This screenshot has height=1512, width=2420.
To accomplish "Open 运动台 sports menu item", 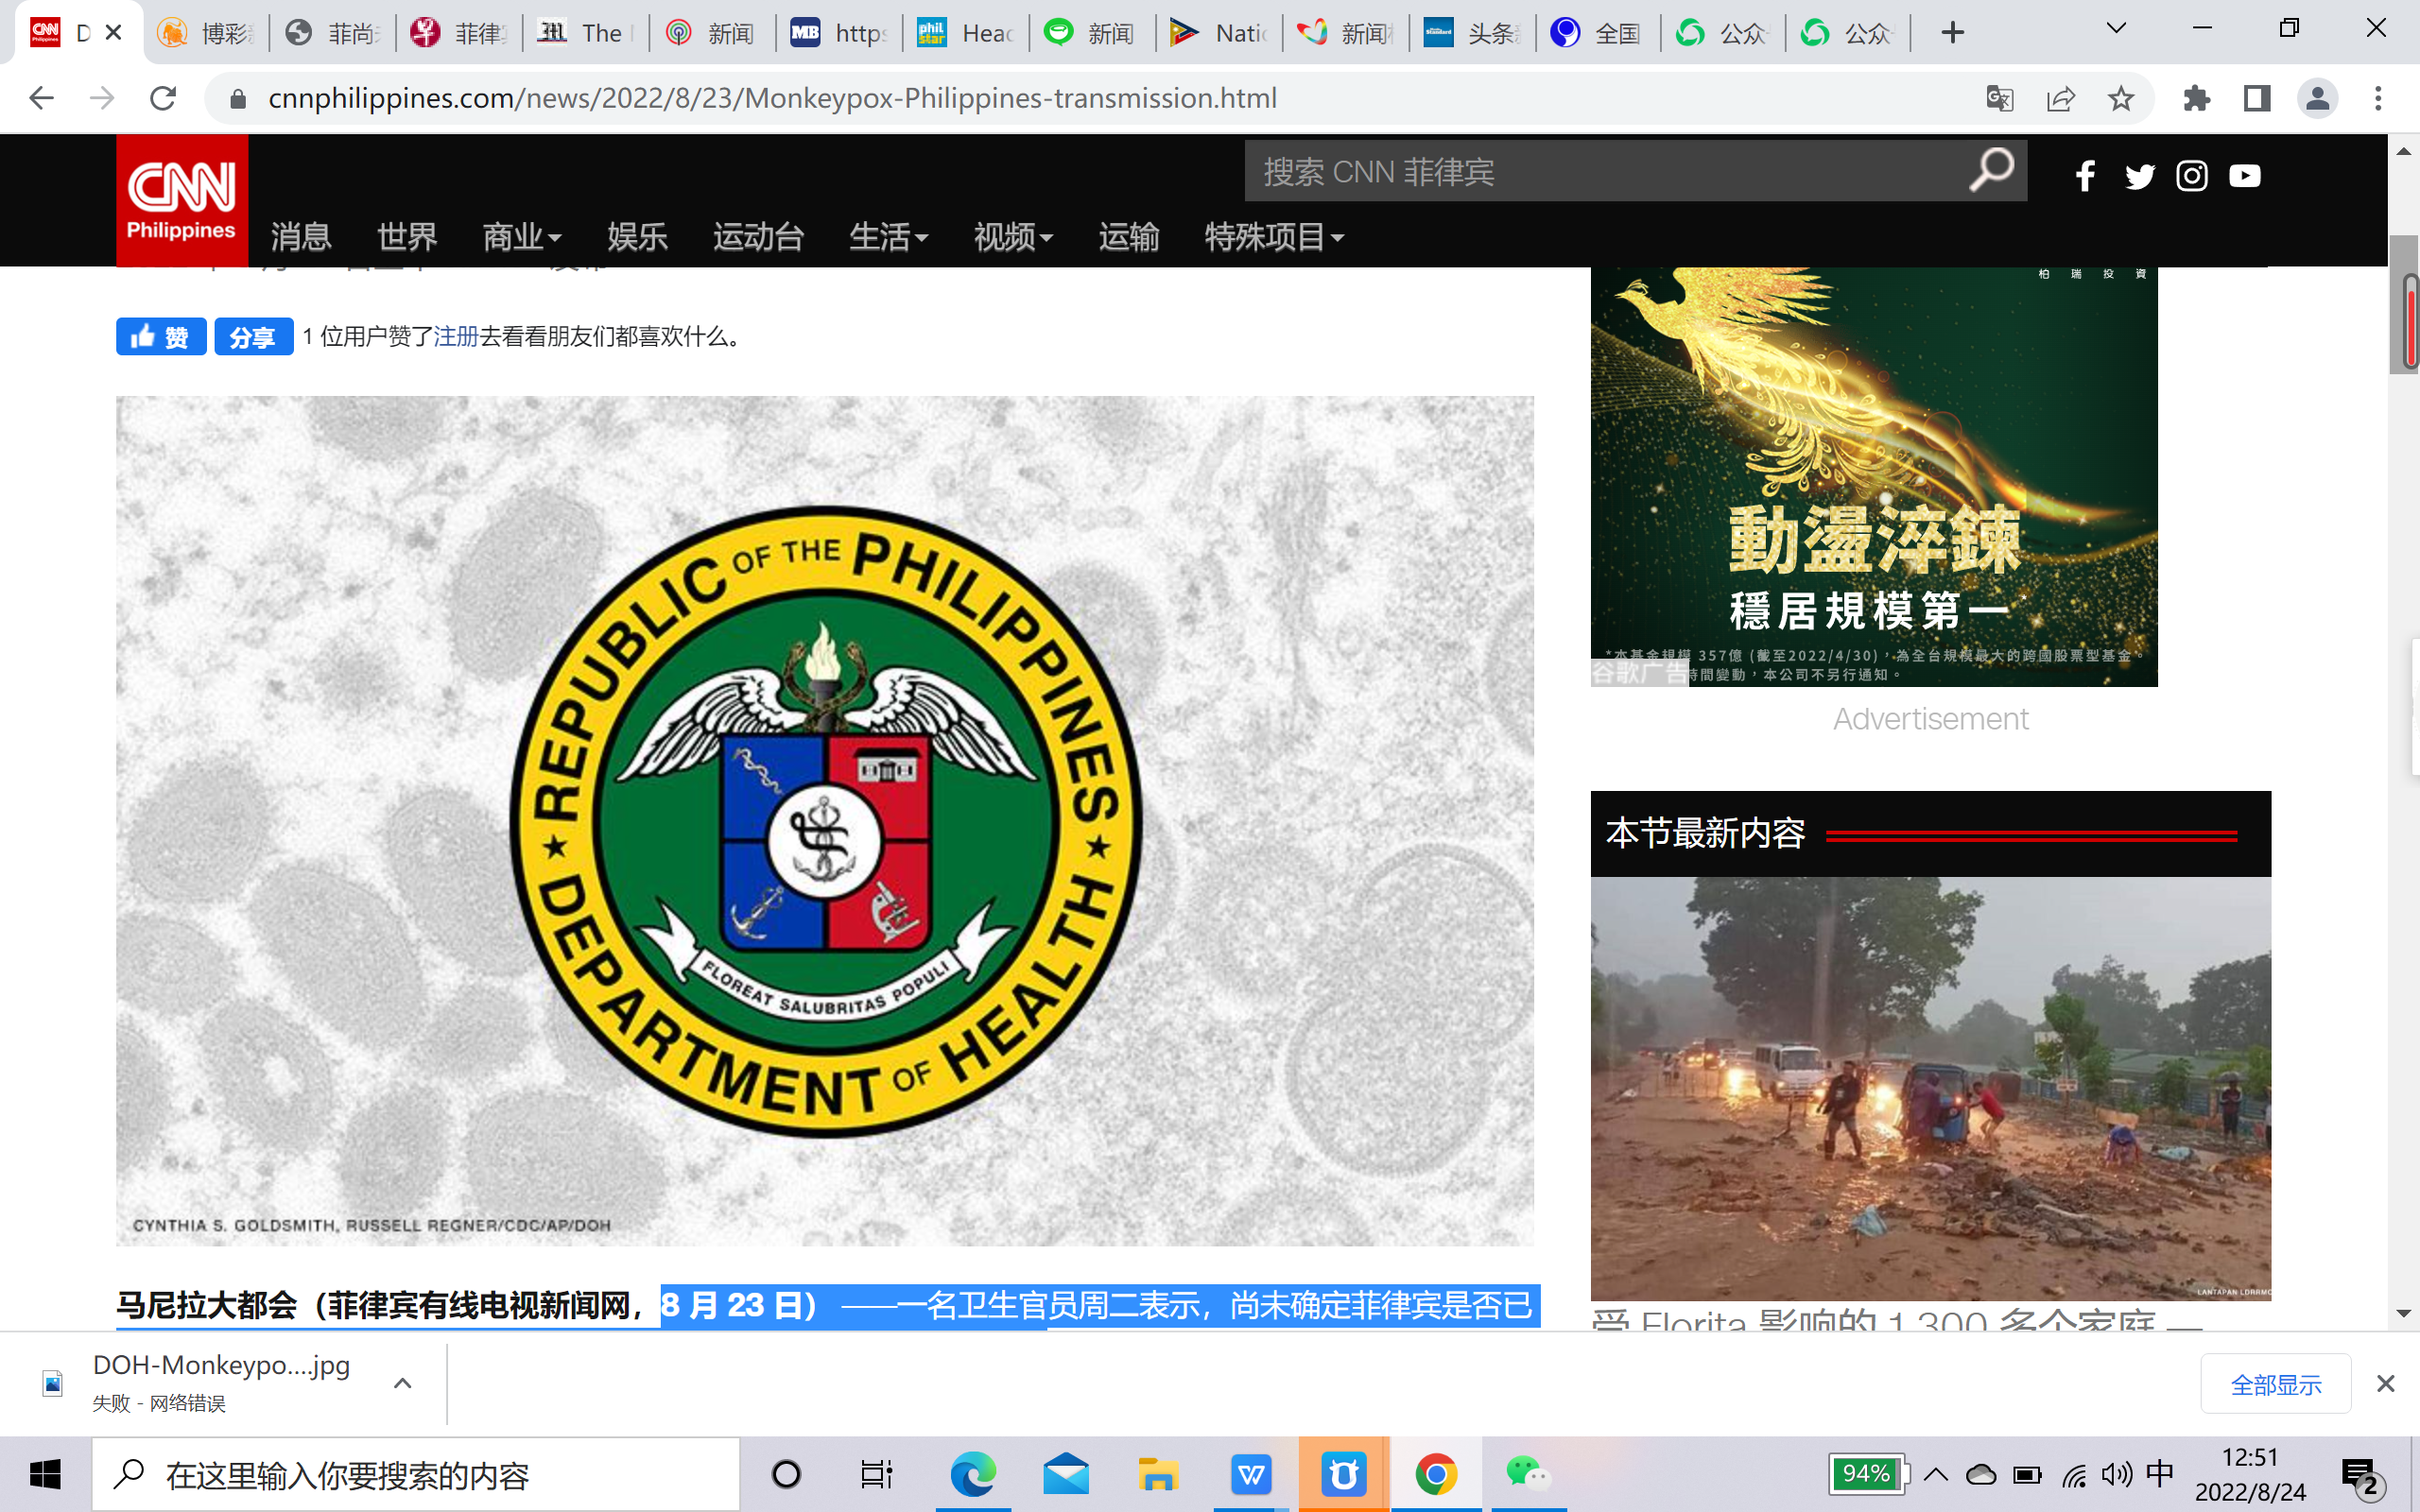I will 758,237.
